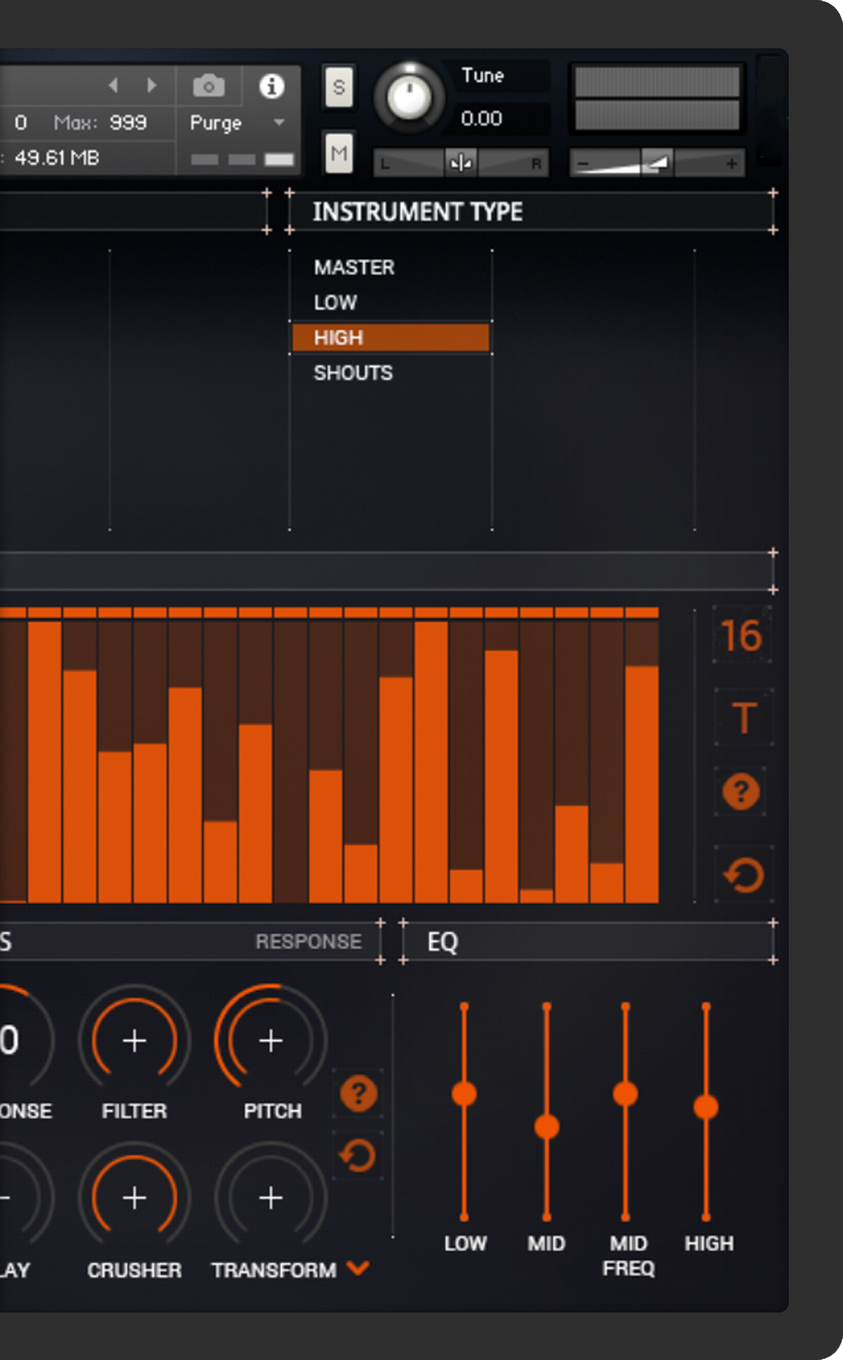The image size is (843, 1360).
Task: Select MASTER instrument type
Action: click(354, 268)
